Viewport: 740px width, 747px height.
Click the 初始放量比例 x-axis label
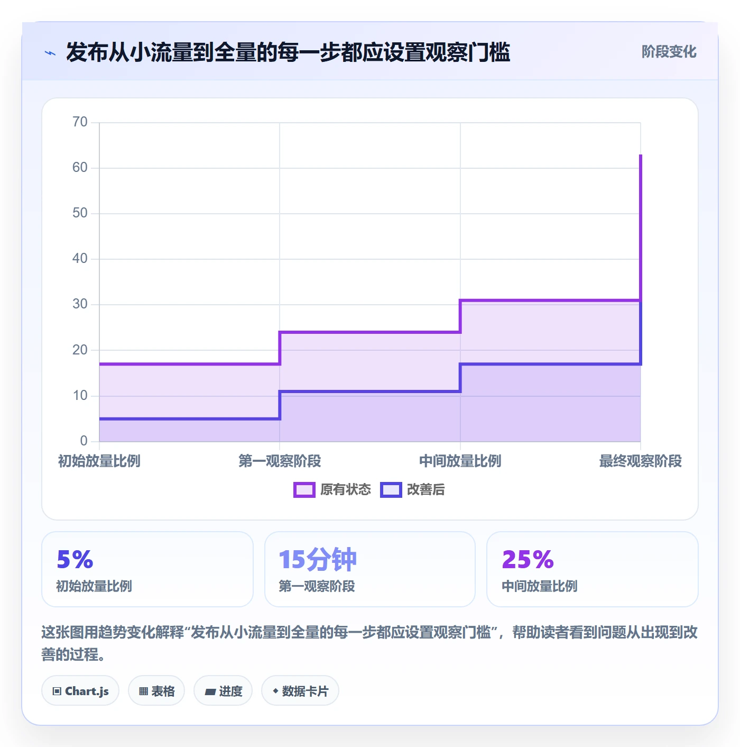[x=99, y=461]
